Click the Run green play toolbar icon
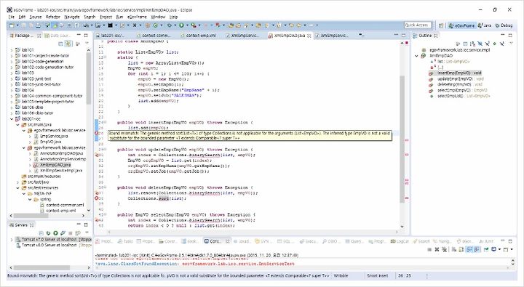Screen dimensions: 524x287 pos(181,25)
